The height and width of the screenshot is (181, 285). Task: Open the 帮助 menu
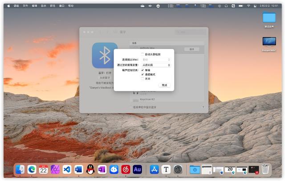tap(71, 6)
